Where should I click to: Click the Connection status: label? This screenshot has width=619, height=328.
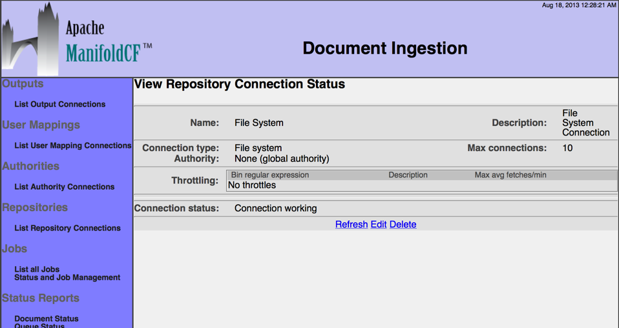(176, 209)
